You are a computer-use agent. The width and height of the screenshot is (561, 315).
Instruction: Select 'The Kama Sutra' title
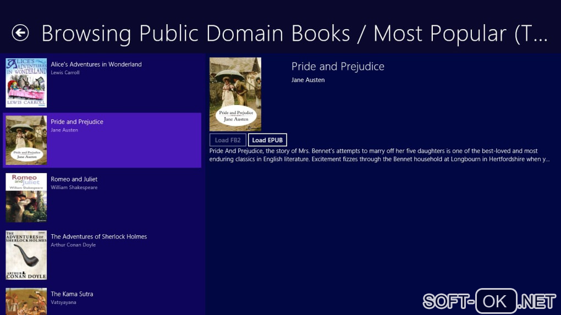pos(72,294)
